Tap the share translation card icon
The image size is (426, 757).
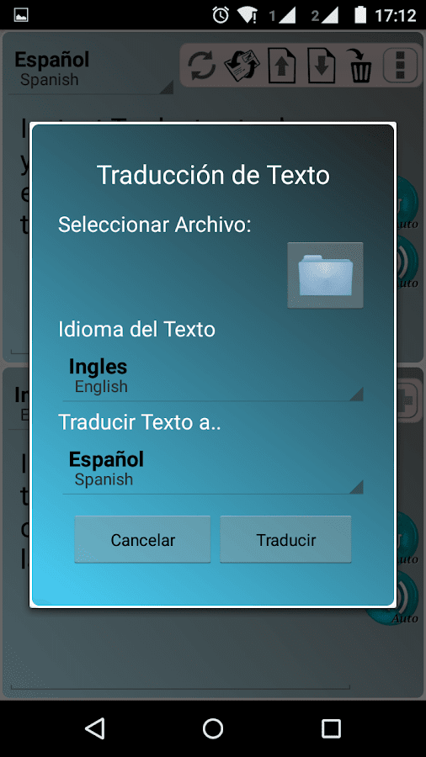[x=242, y=66]
